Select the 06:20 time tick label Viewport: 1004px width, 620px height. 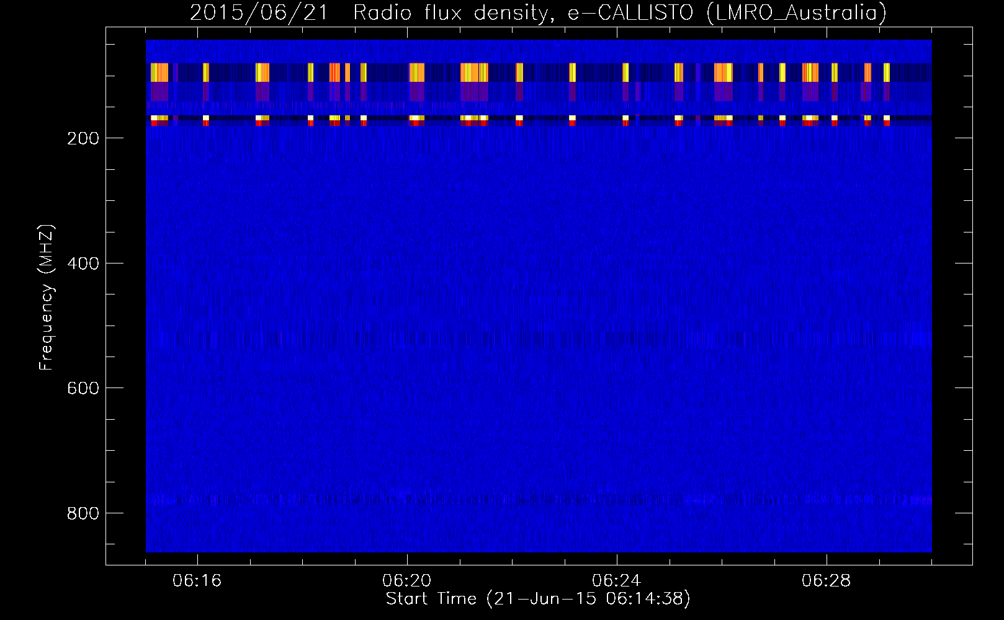coord(407,581)
